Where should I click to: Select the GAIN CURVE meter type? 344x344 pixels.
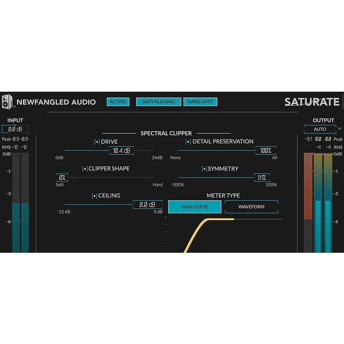pyautogui.click(x=195, y=207)
